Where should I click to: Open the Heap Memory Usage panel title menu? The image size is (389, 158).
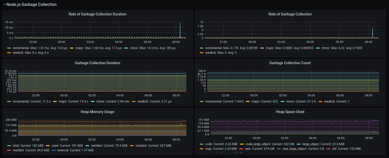(x=97, y=112)
